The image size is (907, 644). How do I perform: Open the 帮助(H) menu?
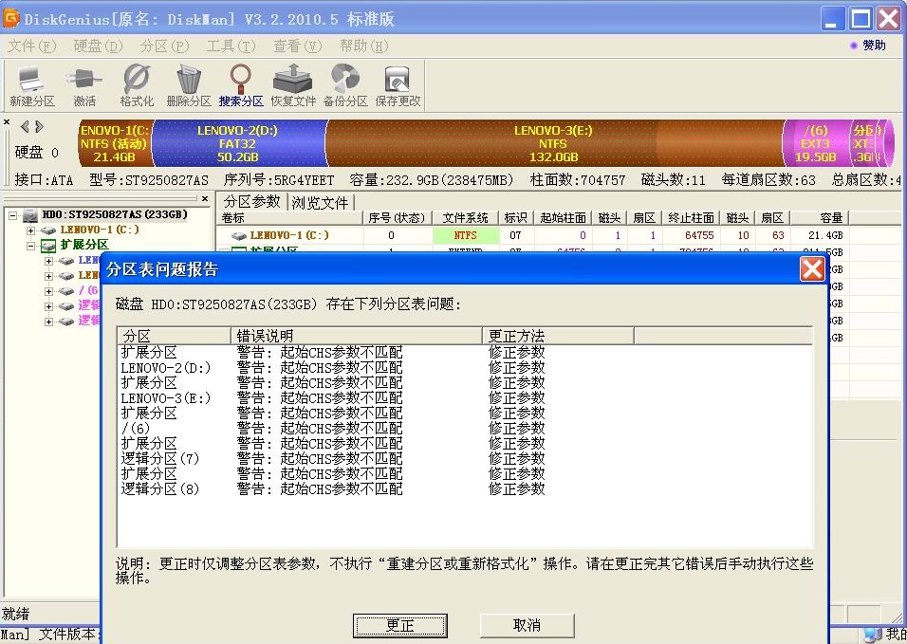(x=363, y=46)
